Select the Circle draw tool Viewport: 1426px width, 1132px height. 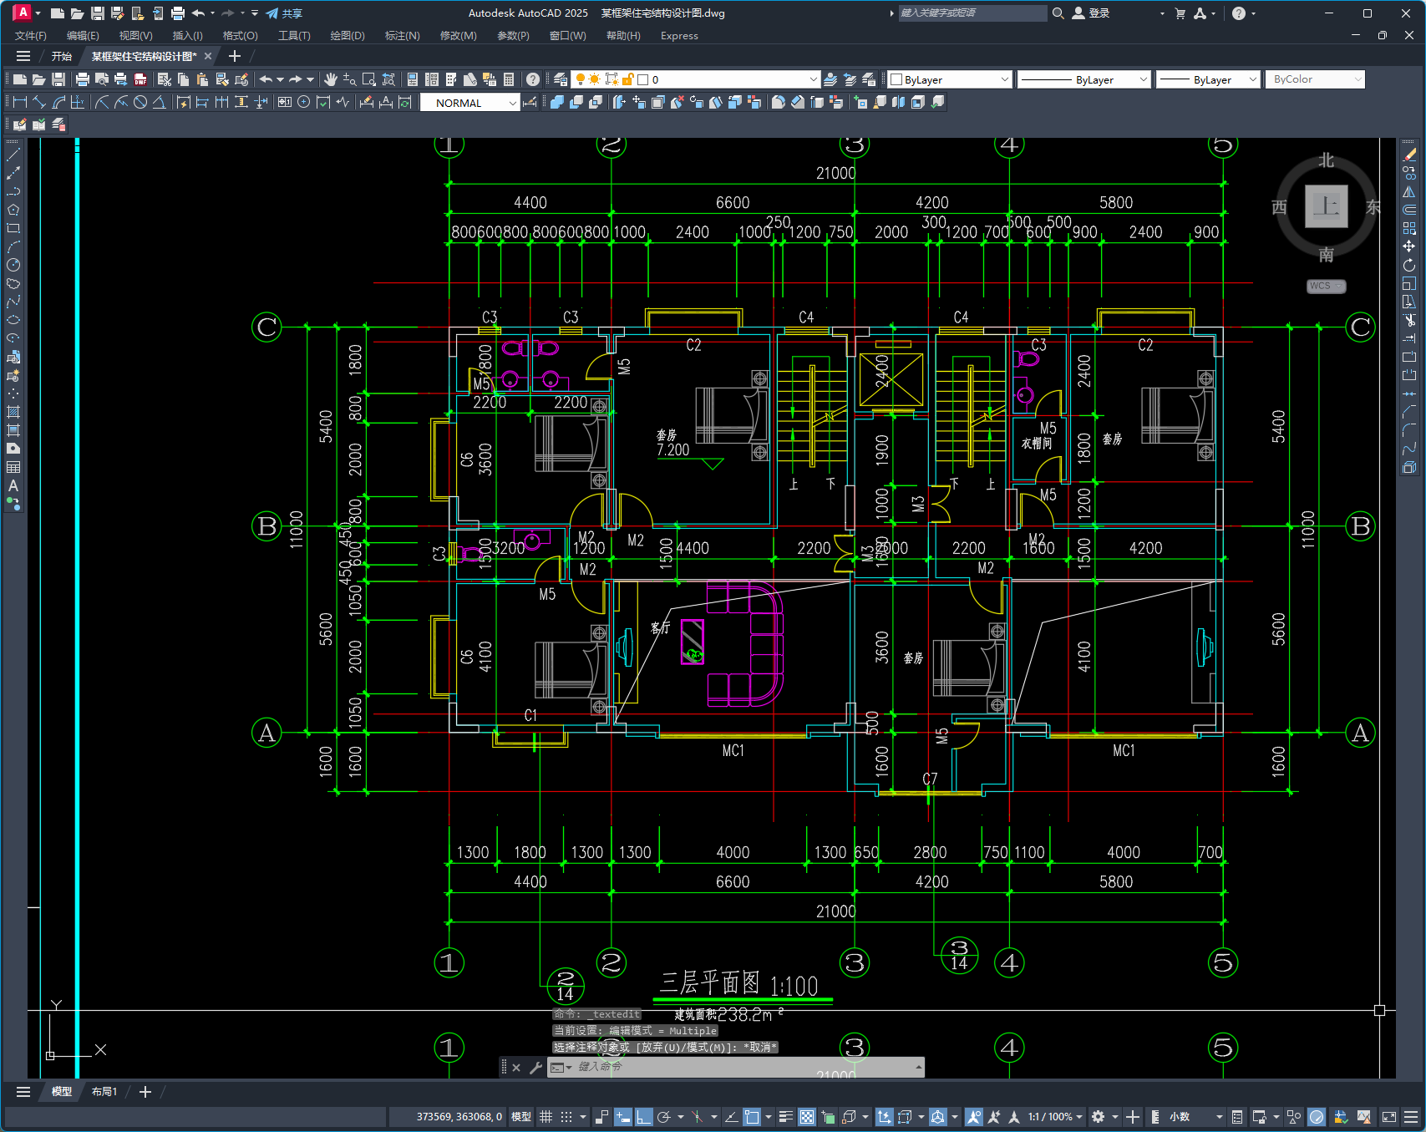13,265
